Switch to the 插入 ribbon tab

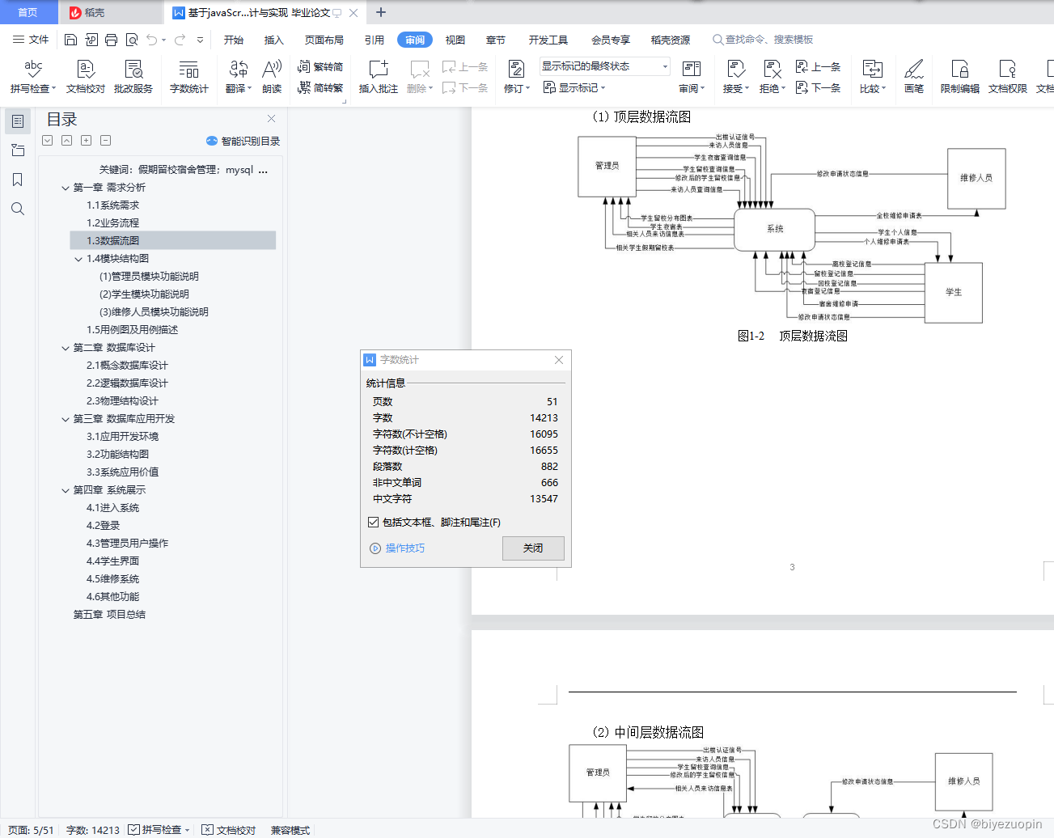click(274, 40)
